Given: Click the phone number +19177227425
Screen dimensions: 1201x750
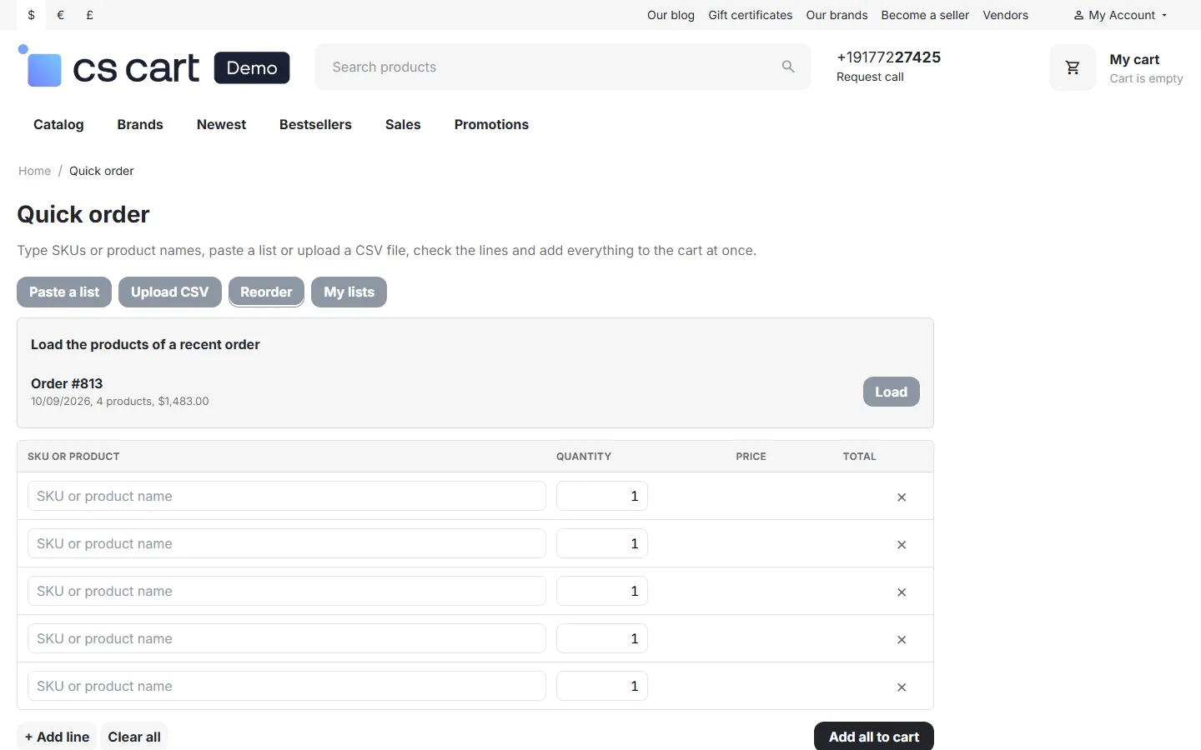Looking at the screenshot, I should click(888, 57).
